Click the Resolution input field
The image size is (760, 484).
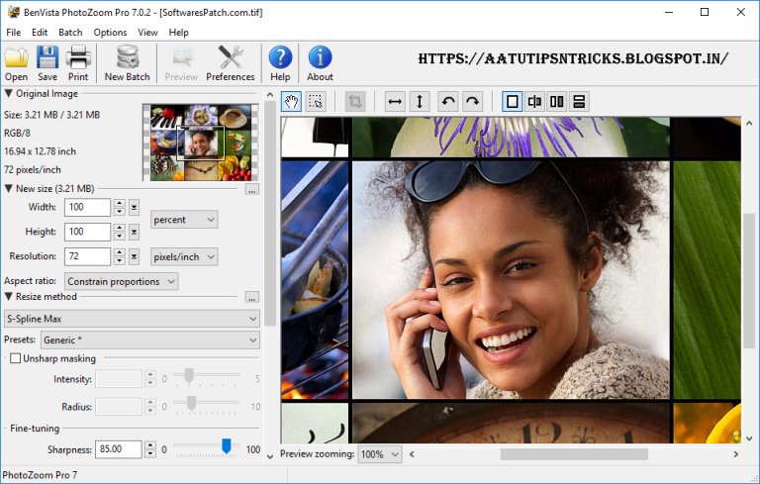[x=87, y=256]
